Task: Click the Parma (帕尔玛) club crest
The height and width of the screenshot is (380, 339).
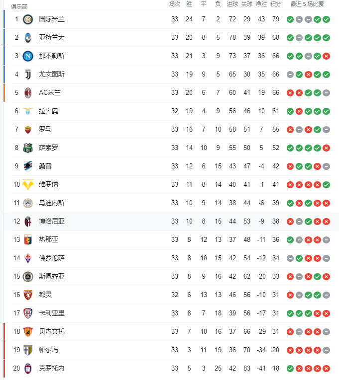Action: [28, 350]
